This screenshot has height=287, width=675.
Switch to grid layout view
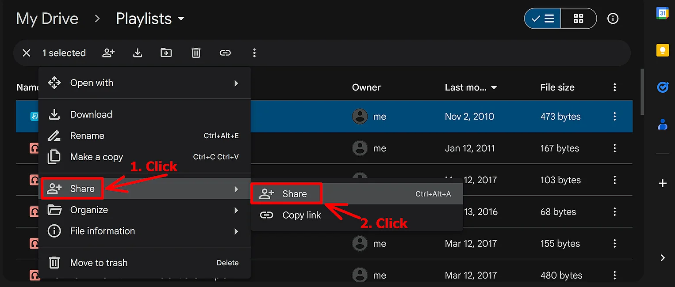click(x=578, y=19)
